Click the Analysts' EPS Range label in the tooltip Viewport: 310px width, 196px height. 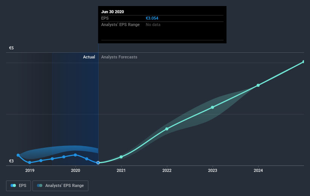pyautogui.click(x=120, y=24)
